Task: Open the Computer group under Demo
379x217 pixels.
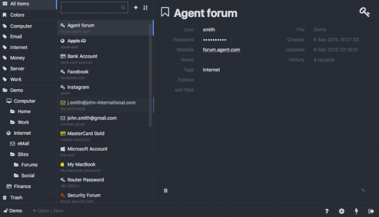Action: click(28, 101)
